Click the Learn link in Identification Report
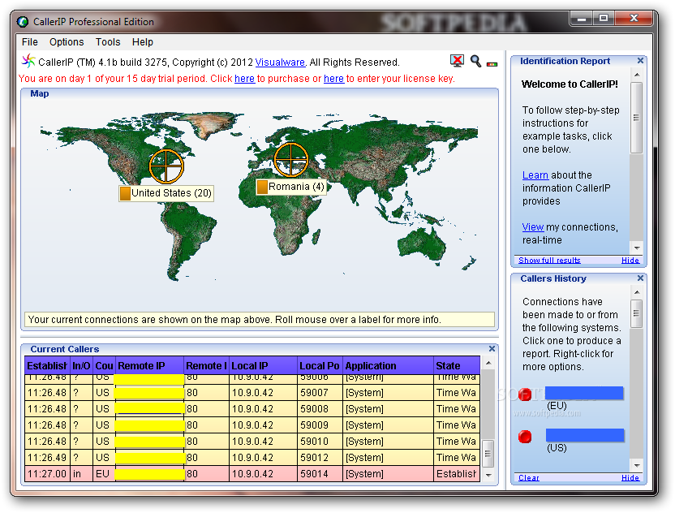 click(x=535, y=175)
